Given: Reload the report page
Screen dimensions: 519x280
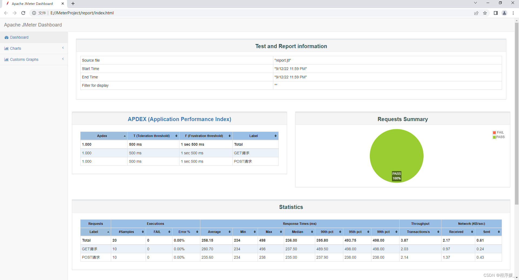Looking at the screenshot, I should click(x=23, y=13).
